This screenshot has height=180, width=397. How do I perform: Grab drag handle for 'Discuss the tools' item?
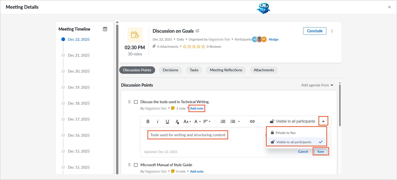point(129,102)
